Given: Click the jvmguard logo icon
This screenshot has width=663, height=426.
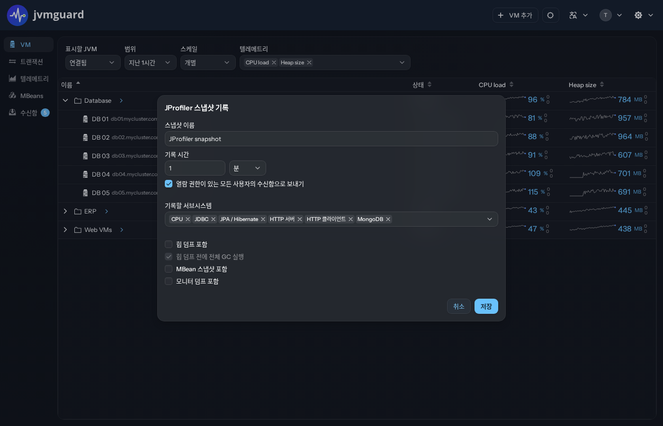Looking at the screenshot, I should coord(18,15).
